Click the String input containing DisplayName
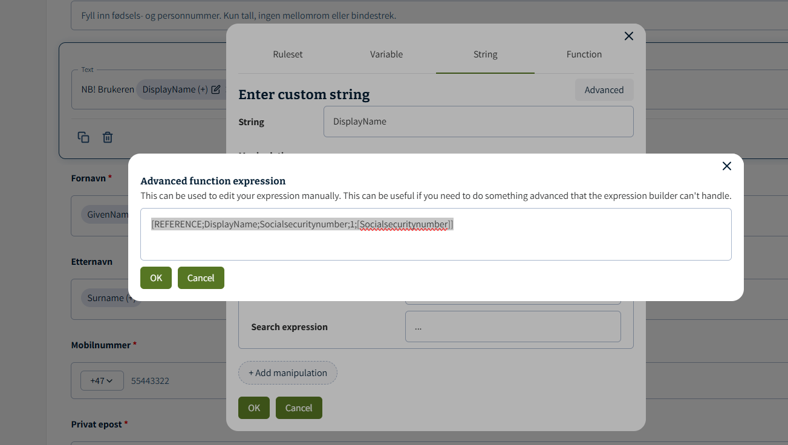 pos(478,122)
